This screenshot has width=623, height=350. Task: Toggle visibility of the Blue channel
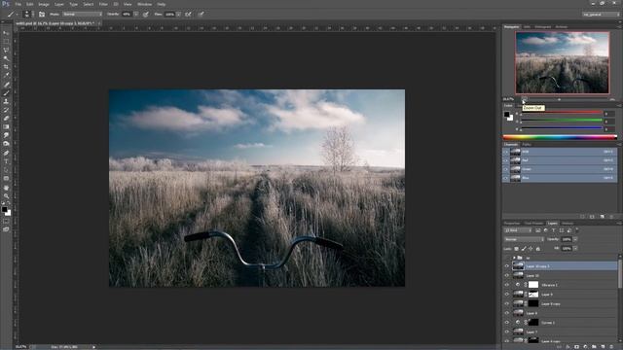[x=506, y=178]
